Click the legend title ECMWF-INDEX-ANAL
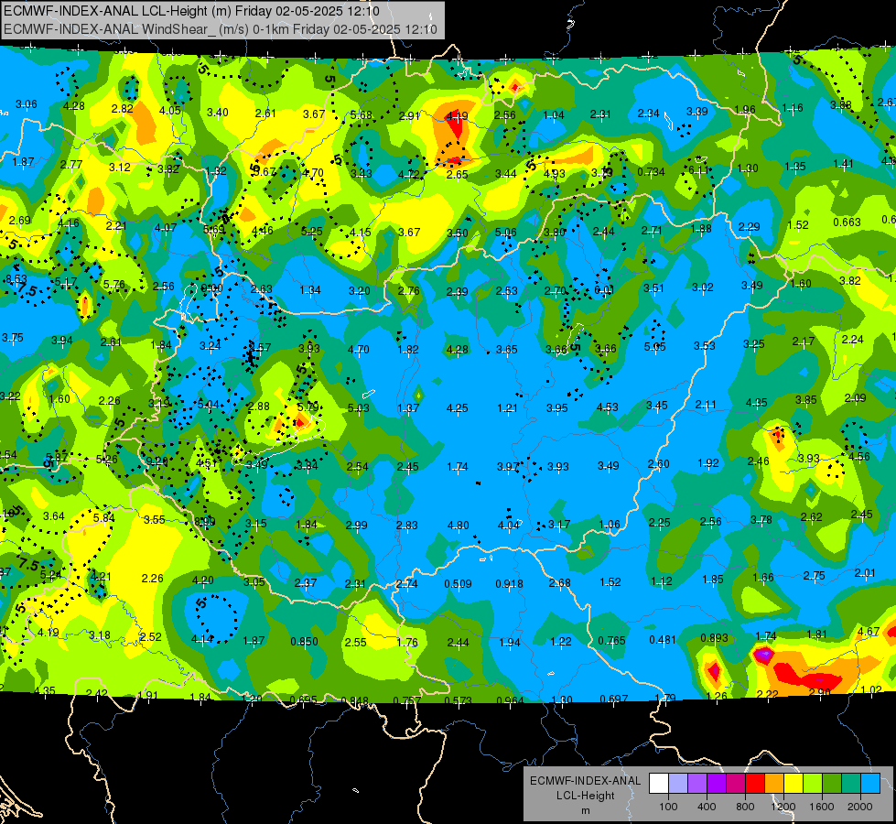The height and width of the screenshot is (824, 896). click(x=586, y=781)
